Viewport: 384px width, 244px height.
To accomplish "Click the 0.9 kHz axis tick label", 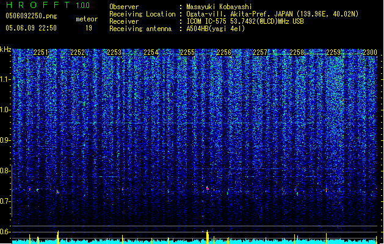I will click(x=5, y=140).
